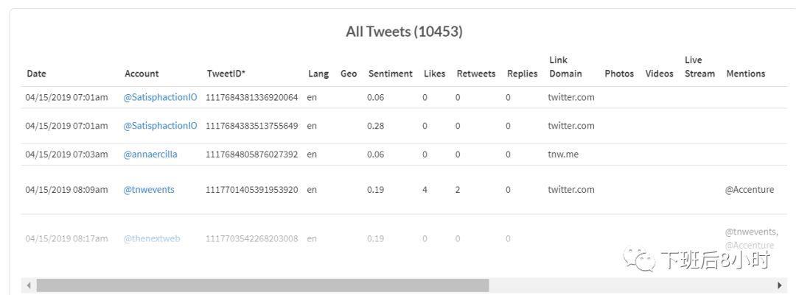Open the @annaercilla account link

pyautogui.click(x=150, y=154)
